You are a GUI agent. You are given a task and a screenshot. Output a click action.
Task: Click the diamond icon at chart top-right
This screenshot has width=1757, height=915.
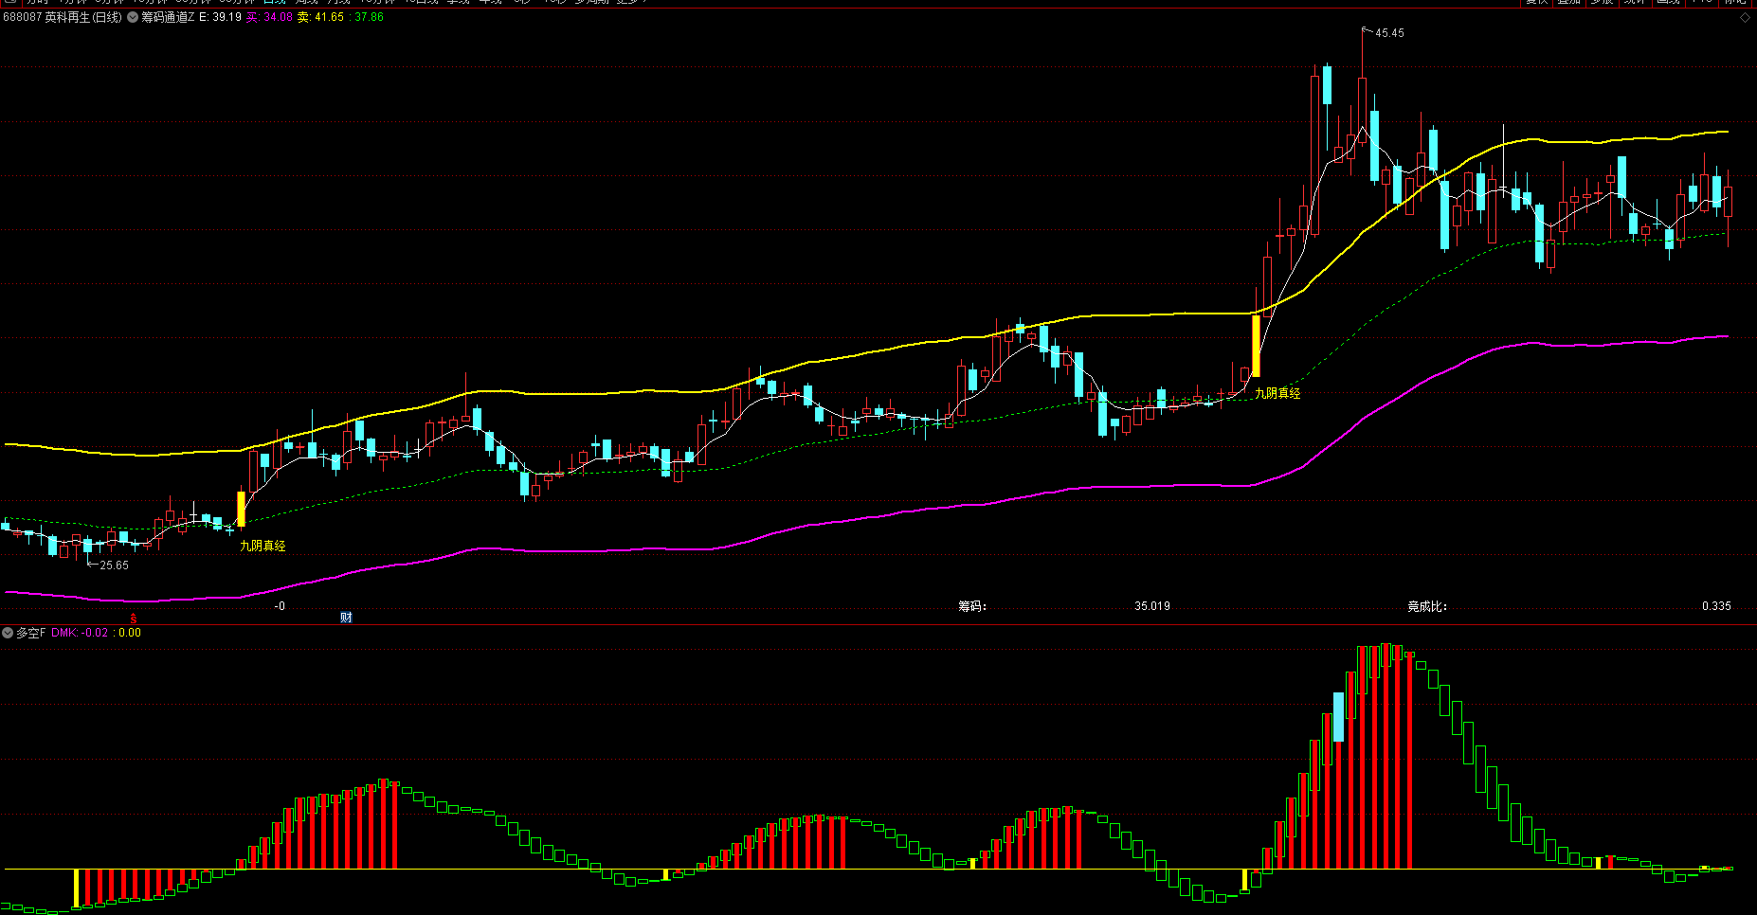[x=1745, y=18]
